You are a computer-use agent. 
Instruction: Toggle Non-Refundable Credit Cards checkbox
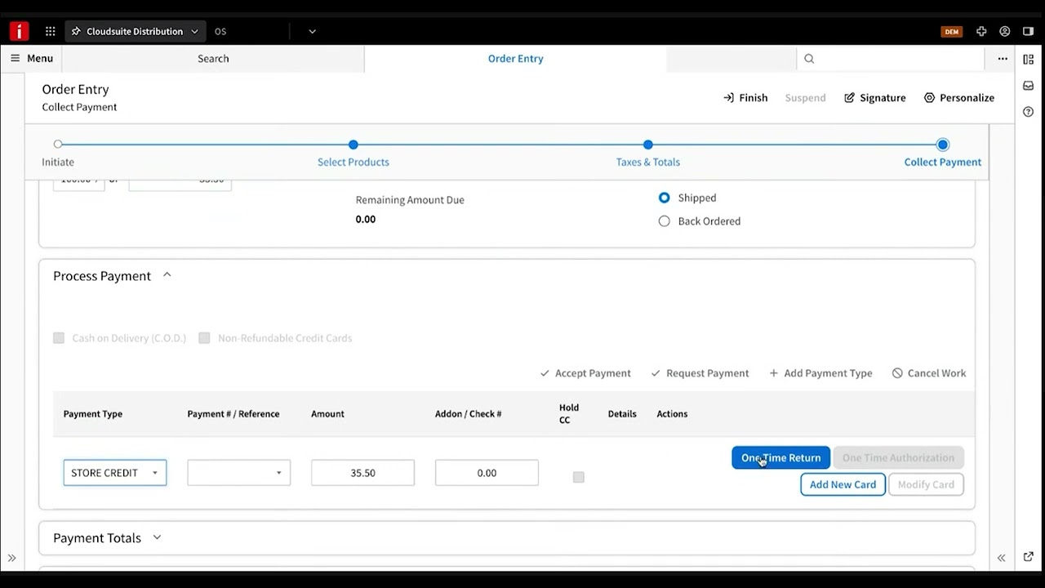tap(204, 338)
